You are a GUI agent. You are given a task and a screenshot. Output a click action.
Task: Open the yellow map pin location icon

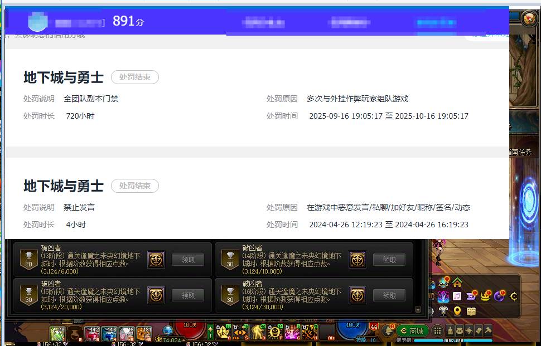pos(457,311)
